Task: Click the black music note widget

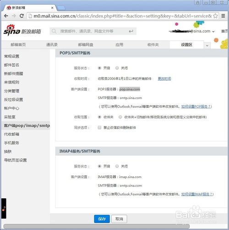Action: [4, 208]
